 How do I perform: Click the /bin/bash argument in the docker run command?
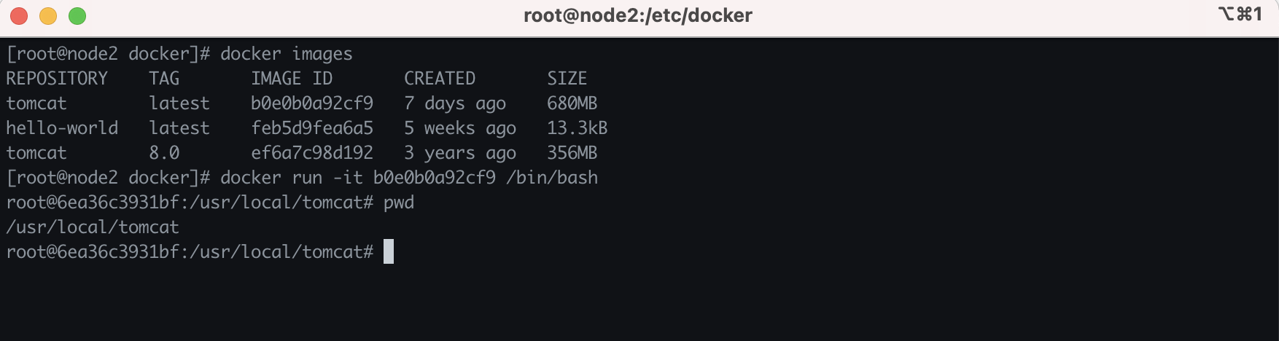pyautogui.click(x=552, y=178)
